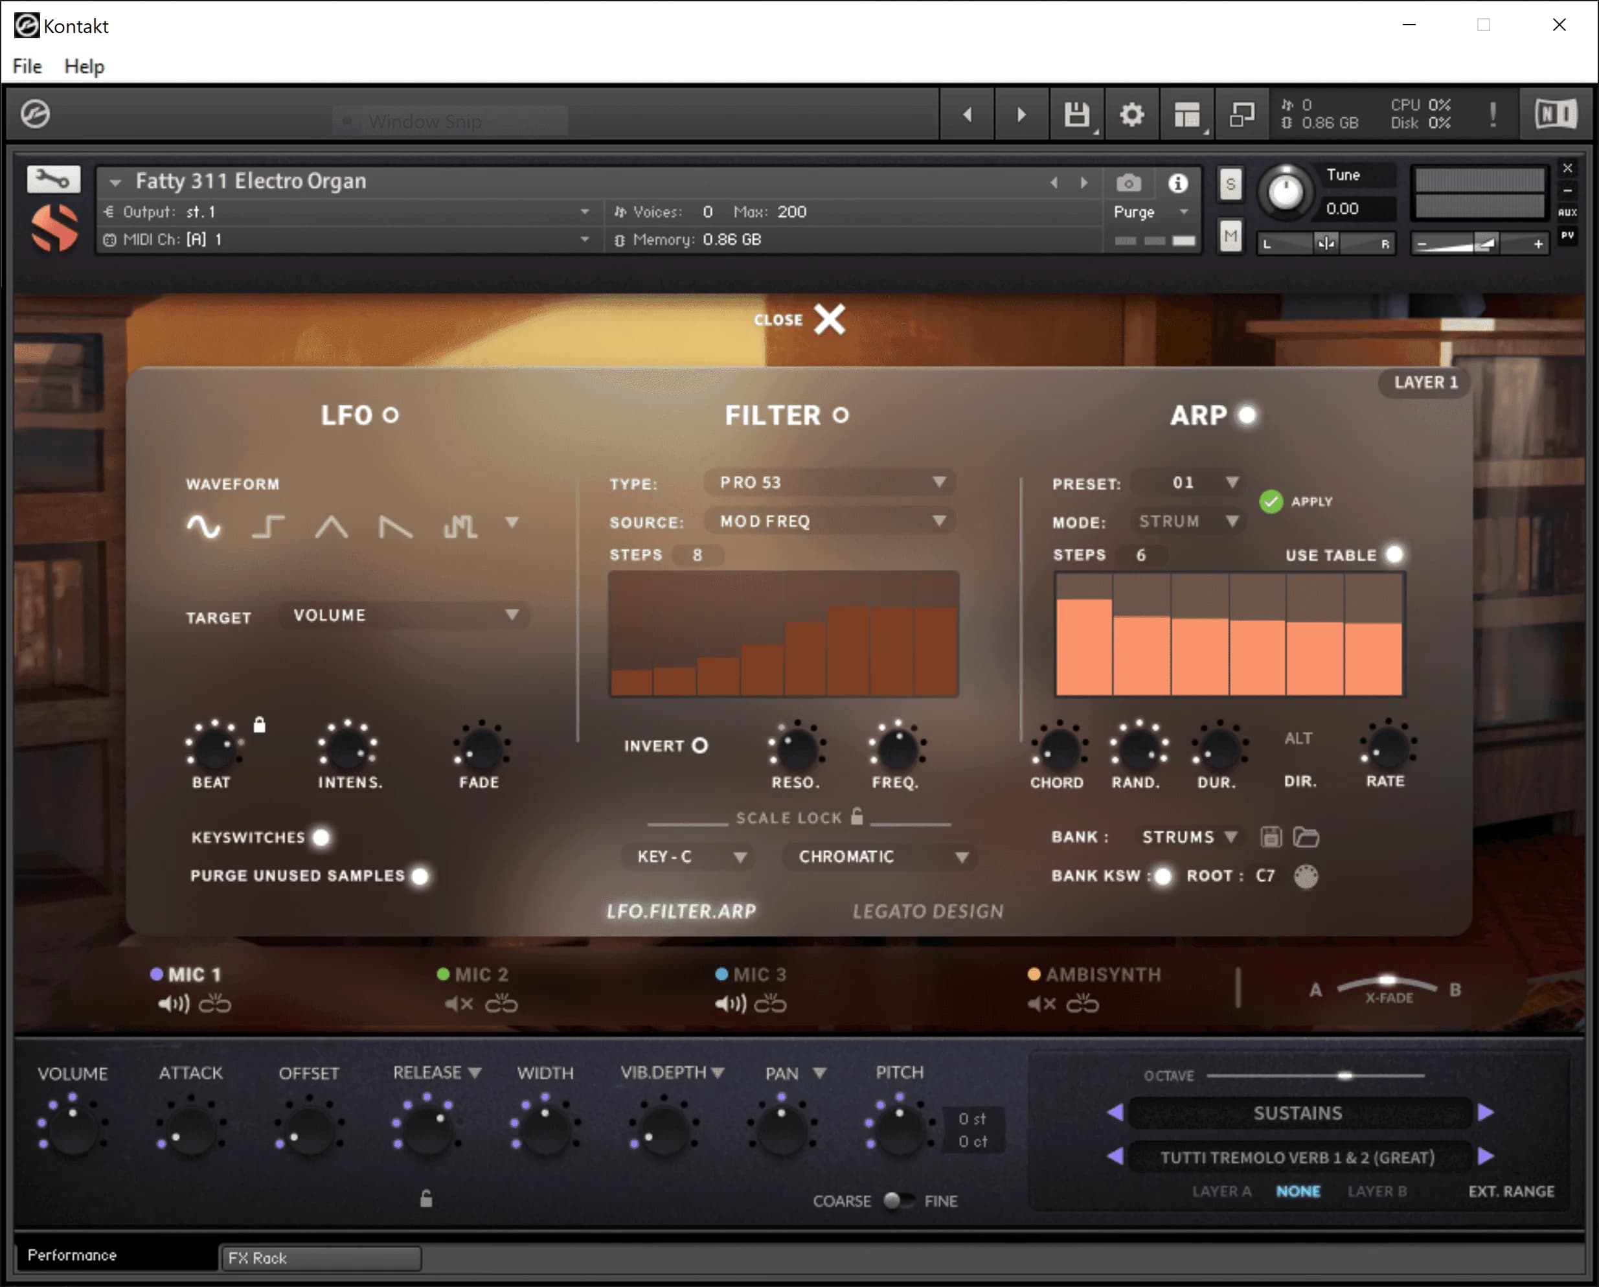Toggle the ARP on/off switch

tap(1247, 415)
